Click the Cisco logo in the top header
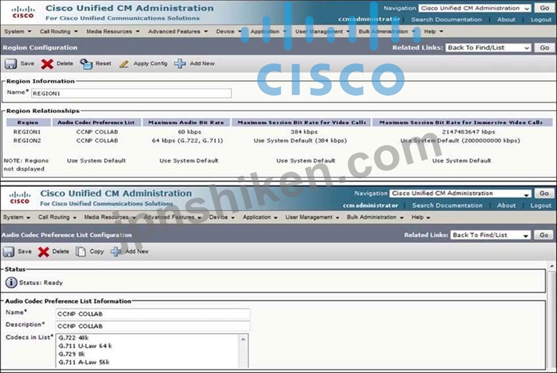The width and height of the screenshot is (557, 373). (x=23, y=12)
